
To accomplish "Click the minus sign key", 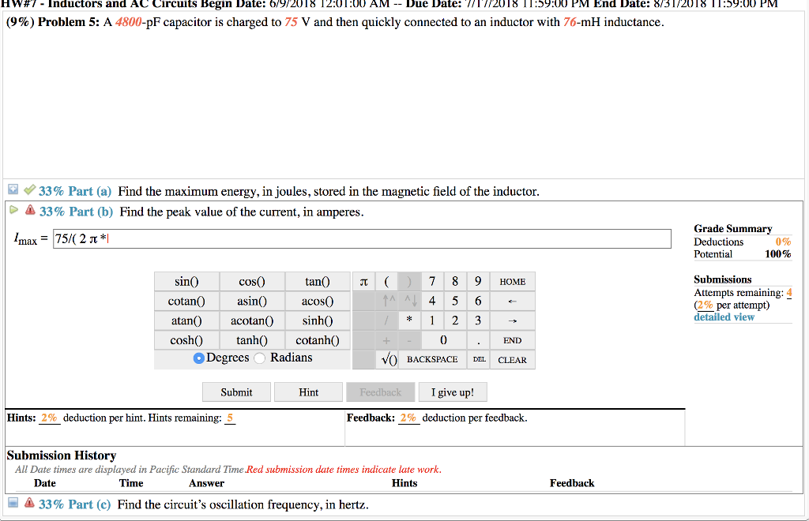I will (409, 340).
